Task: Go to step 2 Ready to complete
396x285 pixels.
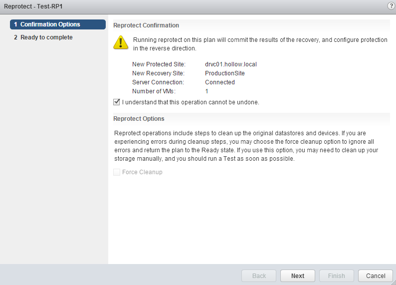Action: coord(46,37)
